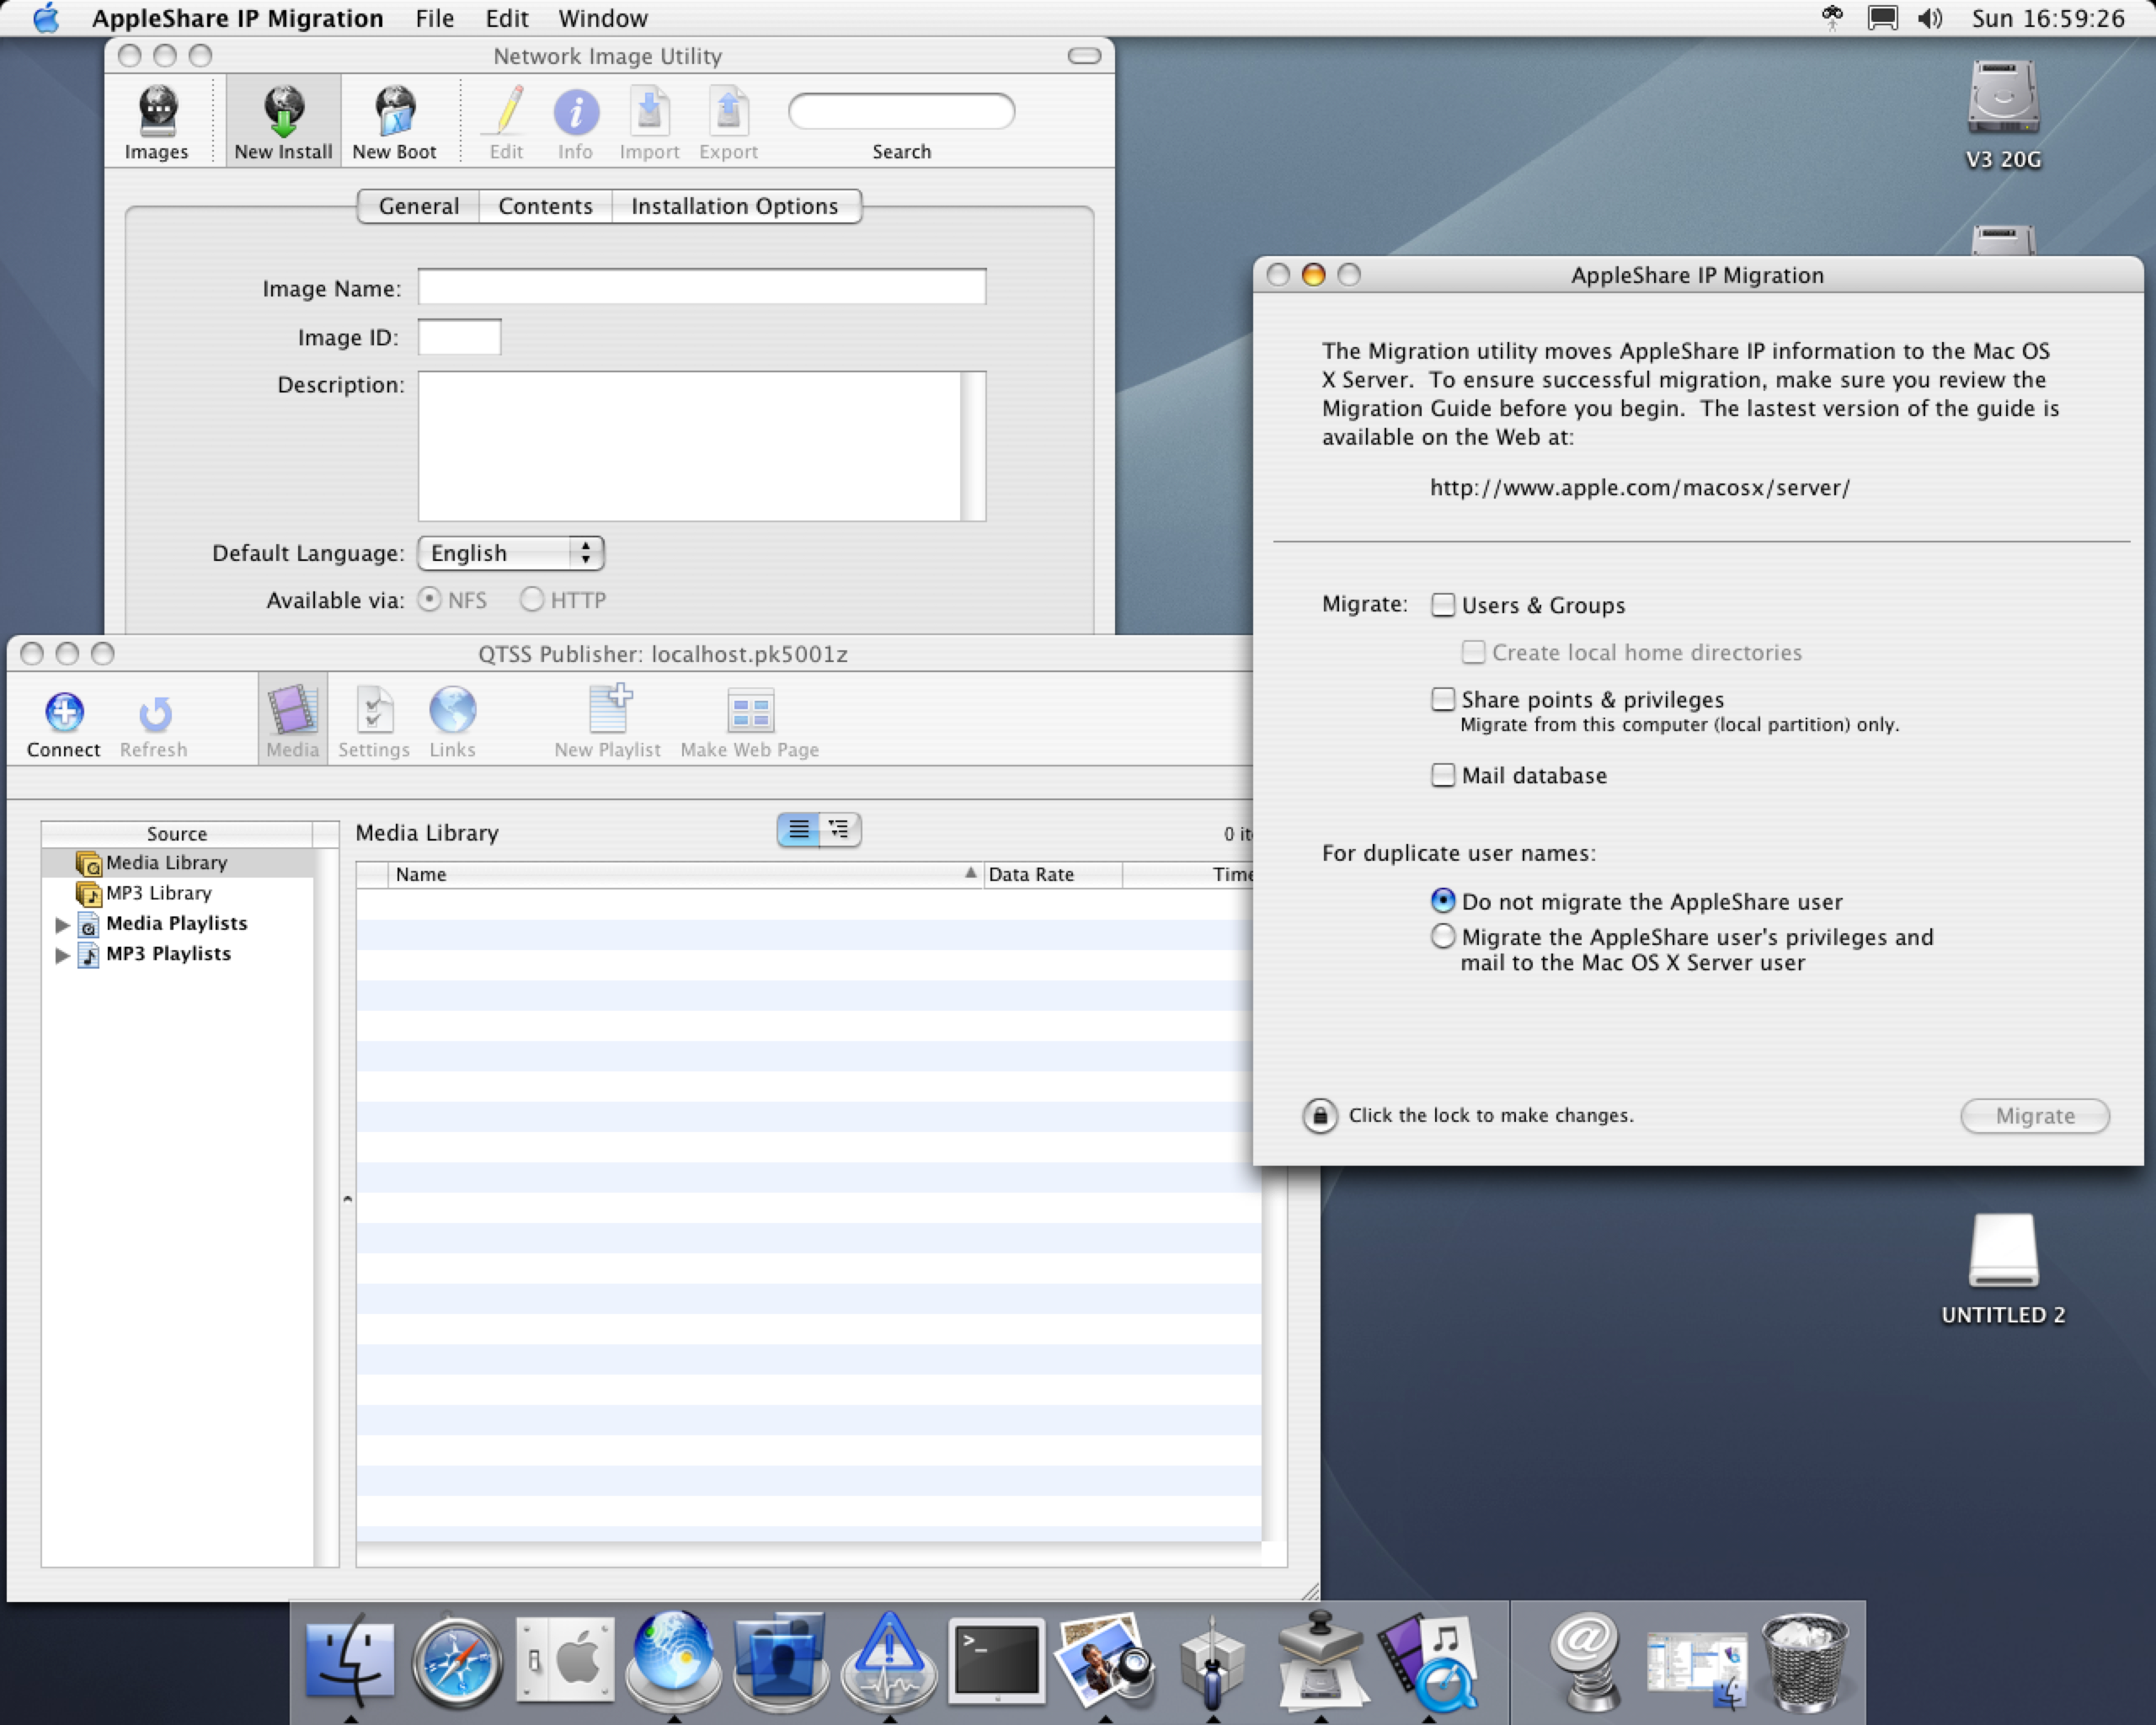The image size is (2156, 1725).
Task: Click the Migrate button
Action: [x=2035, y=1116]
